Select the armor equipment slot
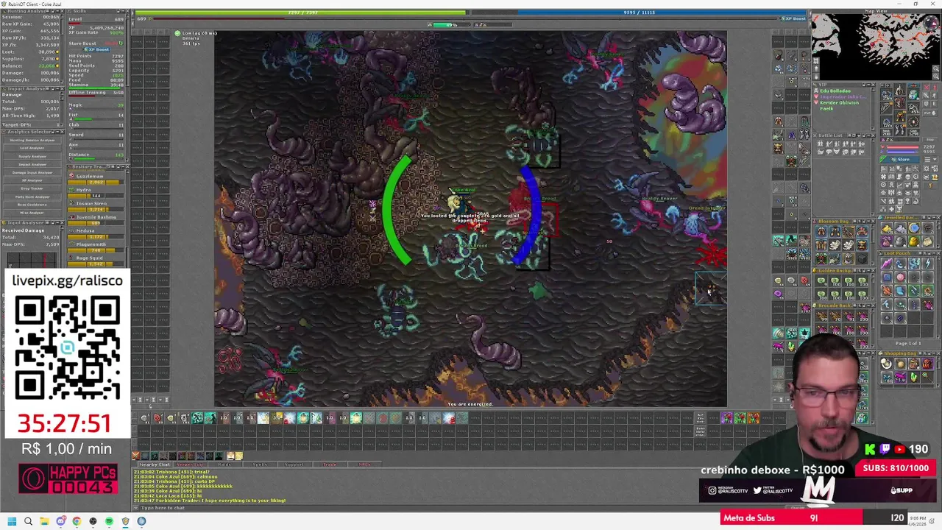Screen dimensions: 942x530 (x=900, y=102)
